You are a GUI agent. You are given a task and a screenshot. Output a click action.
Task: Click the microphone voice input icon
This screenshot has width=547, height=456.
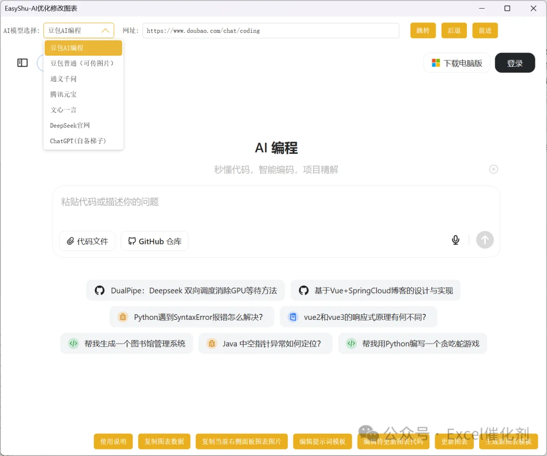pyautogui.click(x=455, y=240)
